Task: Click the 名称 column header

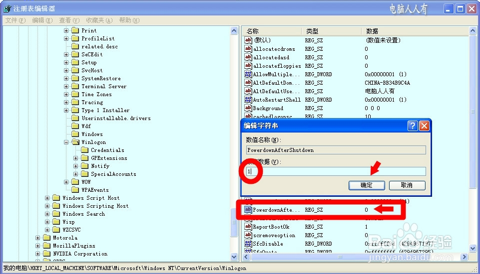Action: pos(272,31)
